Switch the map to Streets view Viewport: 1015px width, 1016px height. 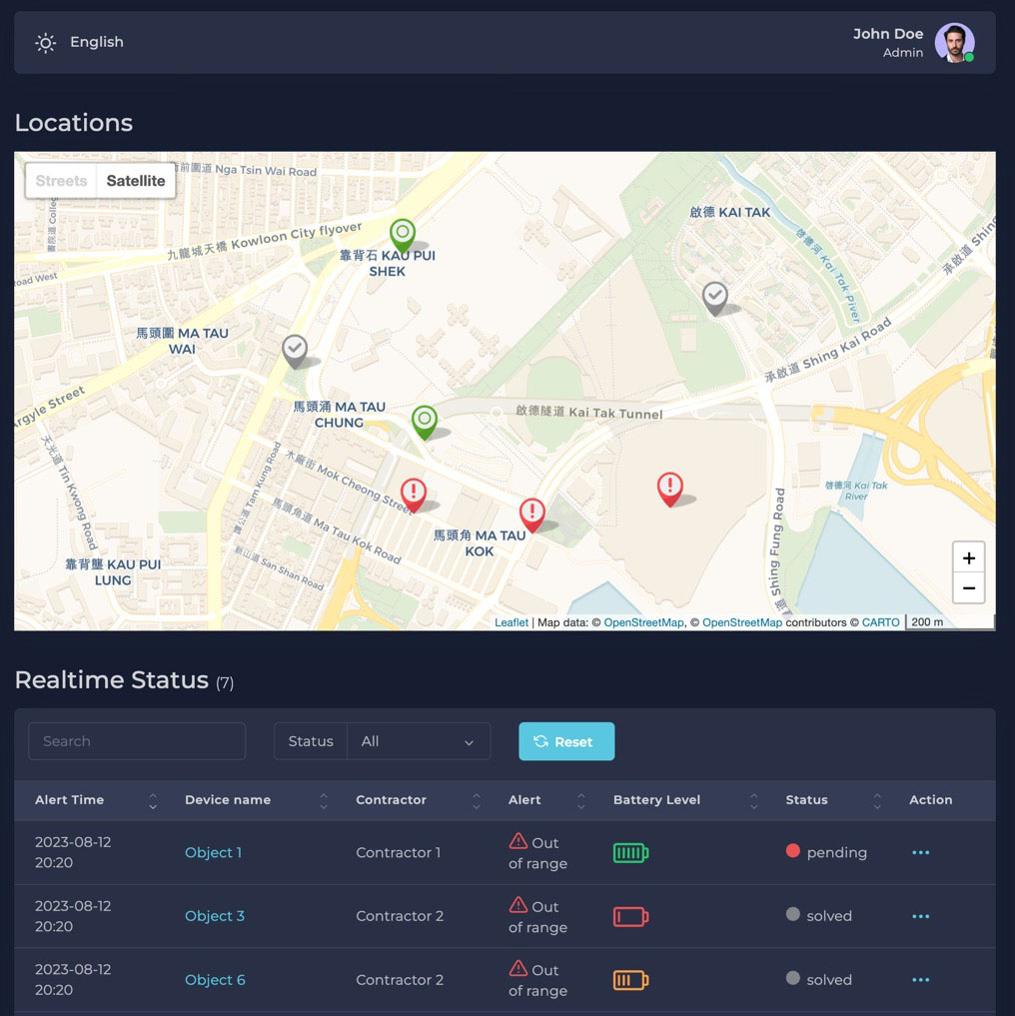coord(61,181)
